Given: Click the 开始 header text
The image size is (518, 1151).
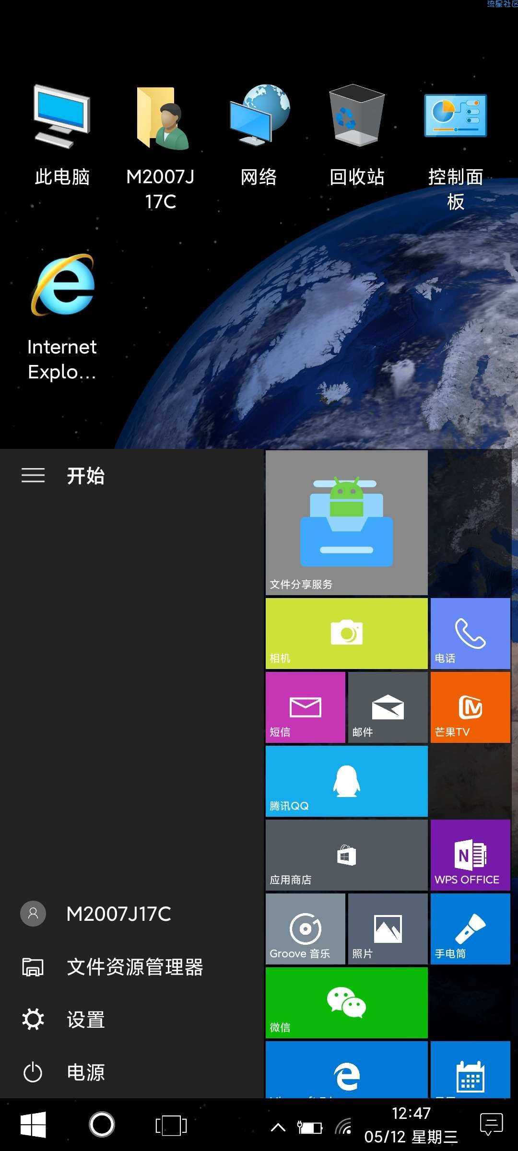Looking at the screenshot, I should (86, 476).
